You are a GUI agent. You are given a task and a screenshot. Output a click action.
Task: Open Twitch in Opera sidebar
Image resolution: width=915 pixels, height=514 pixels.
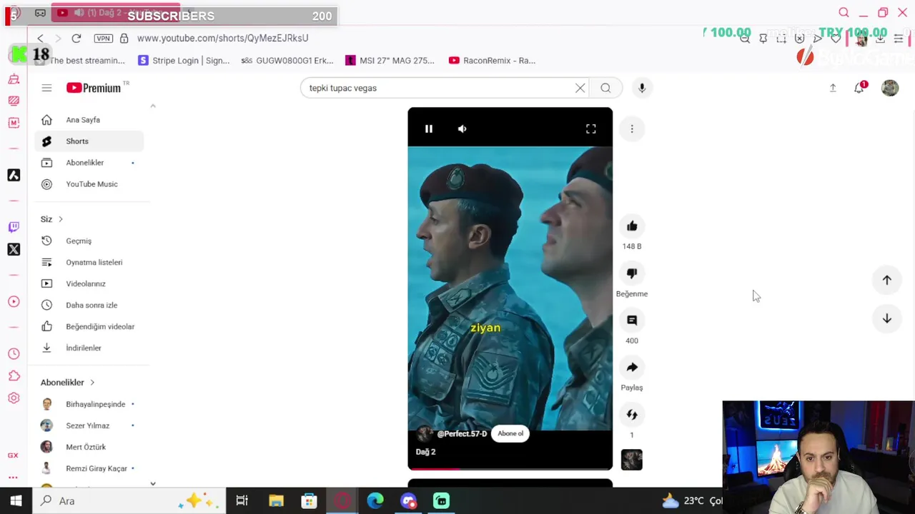[14, 227]
